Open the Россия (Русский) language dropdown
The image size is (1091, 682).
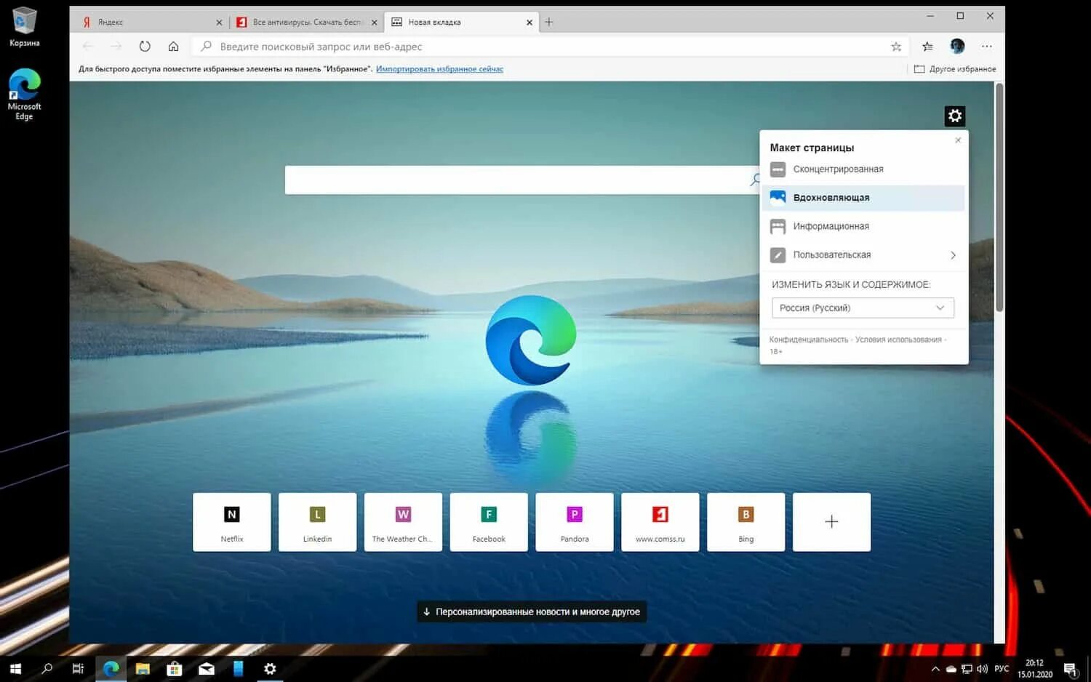click(862, 308)
